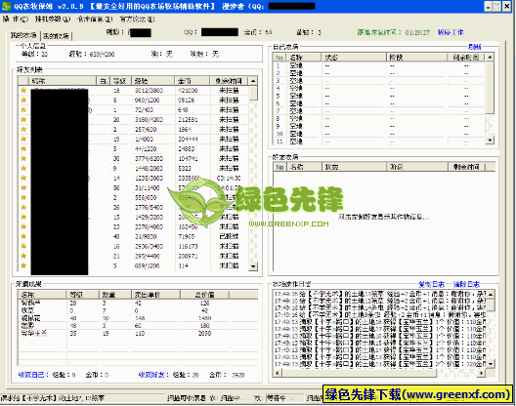The height and width of the screenshot is (406, 516).
Task: Select plot No 5 空地 in own farm list
Action: 379,96
